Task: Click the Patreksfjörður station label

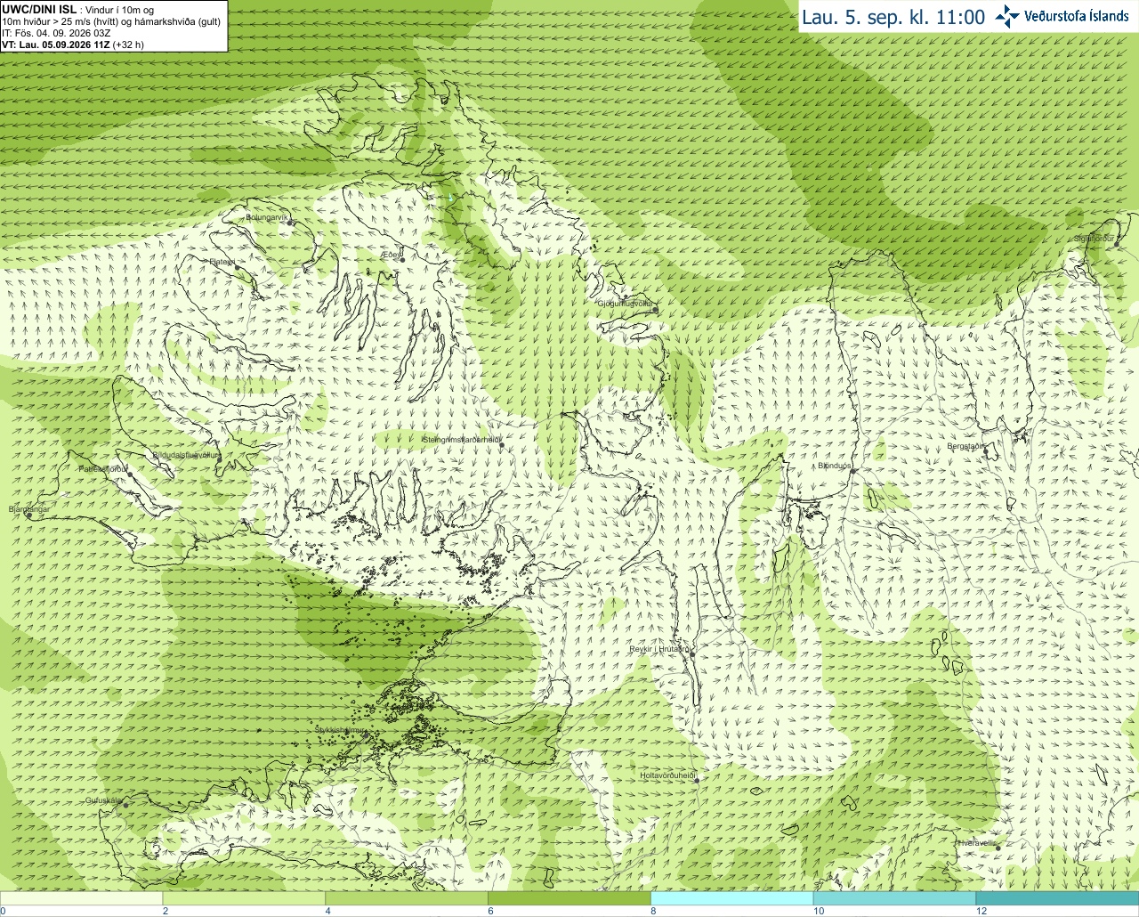Action: pos(103,468)
